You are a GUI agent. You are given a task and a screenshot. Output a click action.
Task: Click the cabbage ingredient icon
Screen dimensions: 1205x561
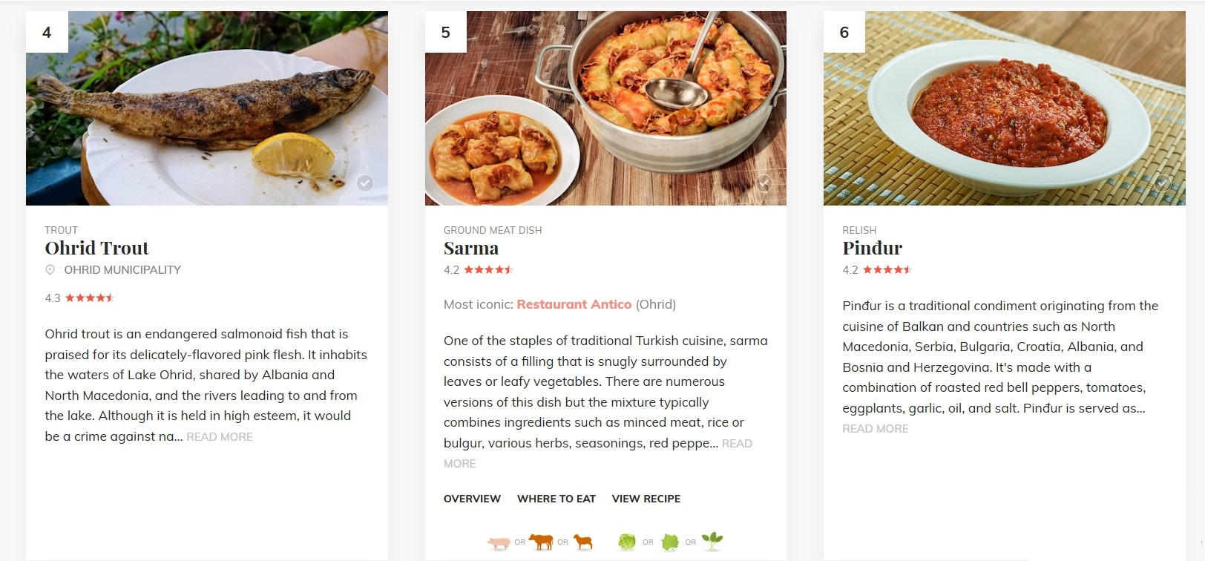627,542
